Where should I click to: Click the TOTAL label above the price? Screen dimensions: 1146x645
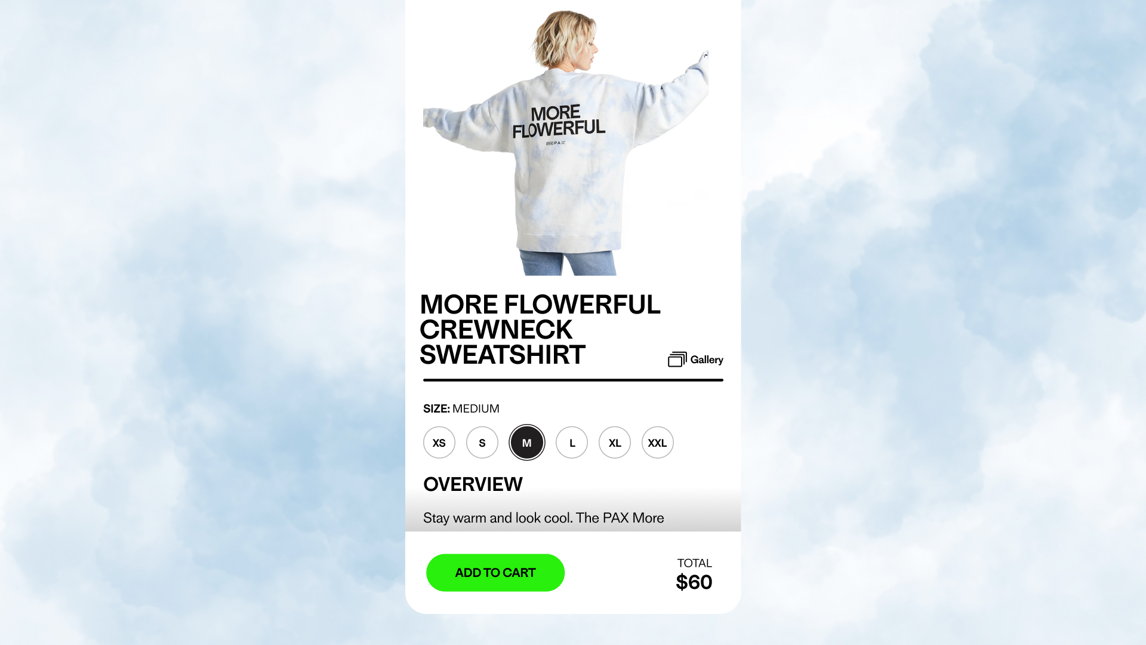pos(694,563)
